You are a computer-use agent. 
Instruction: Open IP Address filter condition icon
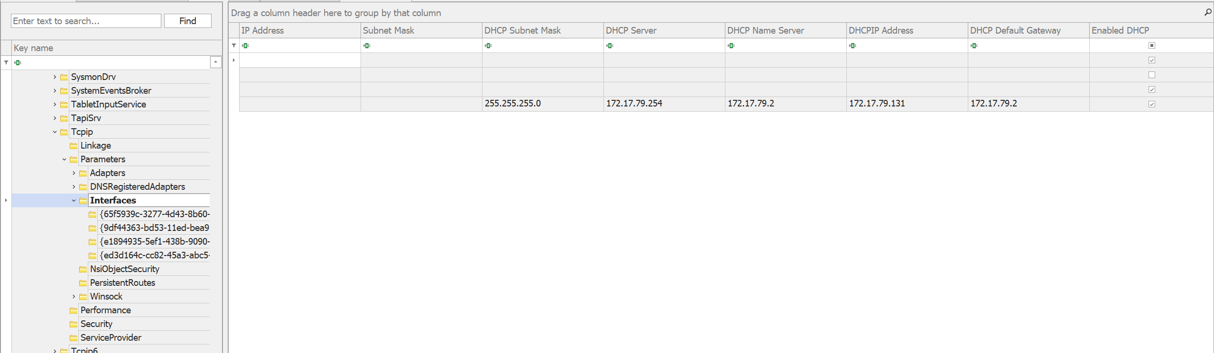(x=245, y=46)
